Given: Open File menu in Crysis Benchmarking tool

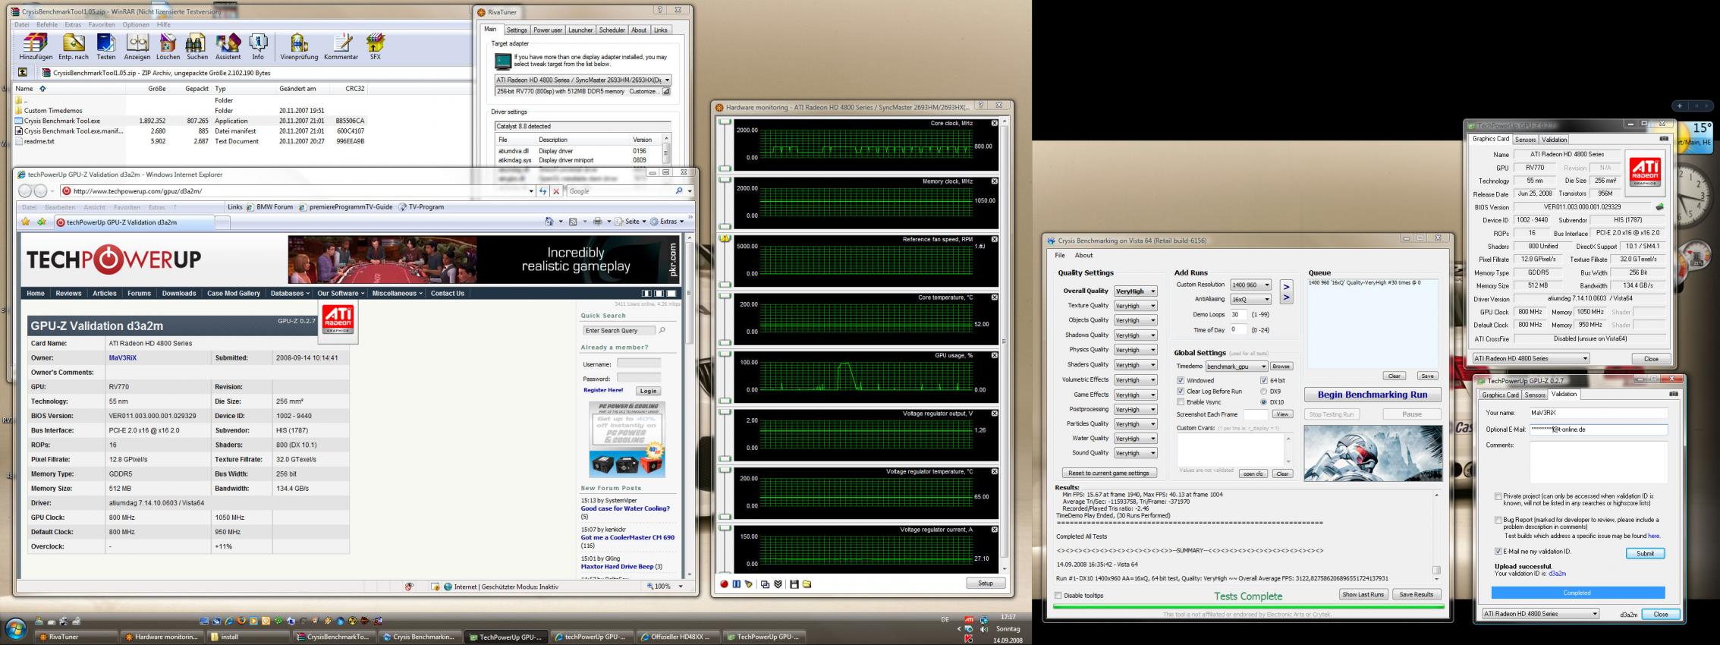Looking at the screenshot, I should [x=1060, y=255].
